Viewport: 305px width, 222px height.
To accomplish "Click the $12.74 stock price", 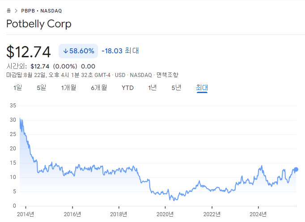I will click(x=29, y=51).
